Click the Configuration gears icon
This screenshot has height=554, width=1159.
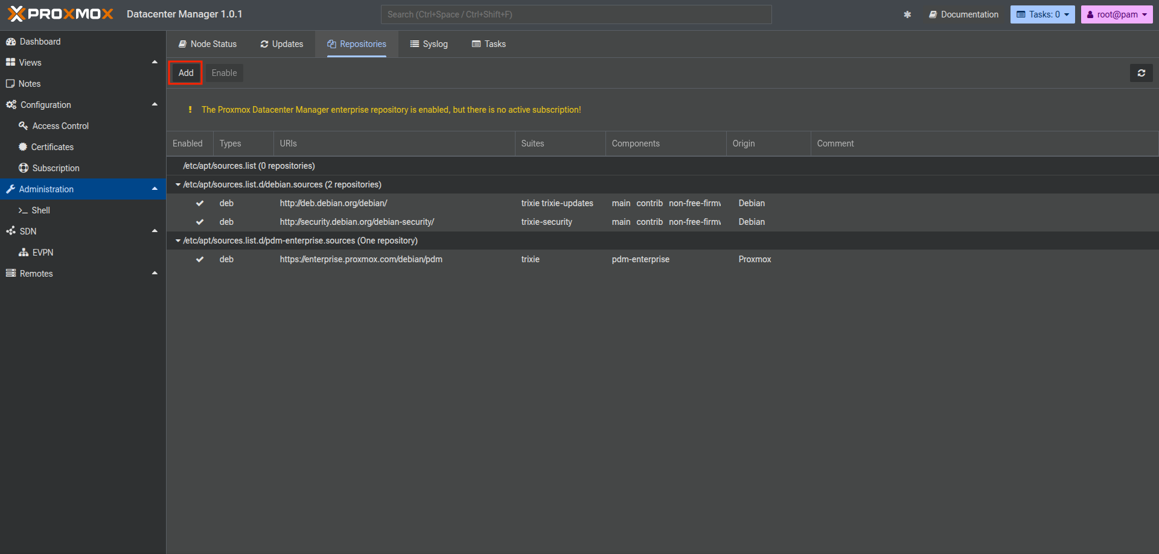click(11, 105)
